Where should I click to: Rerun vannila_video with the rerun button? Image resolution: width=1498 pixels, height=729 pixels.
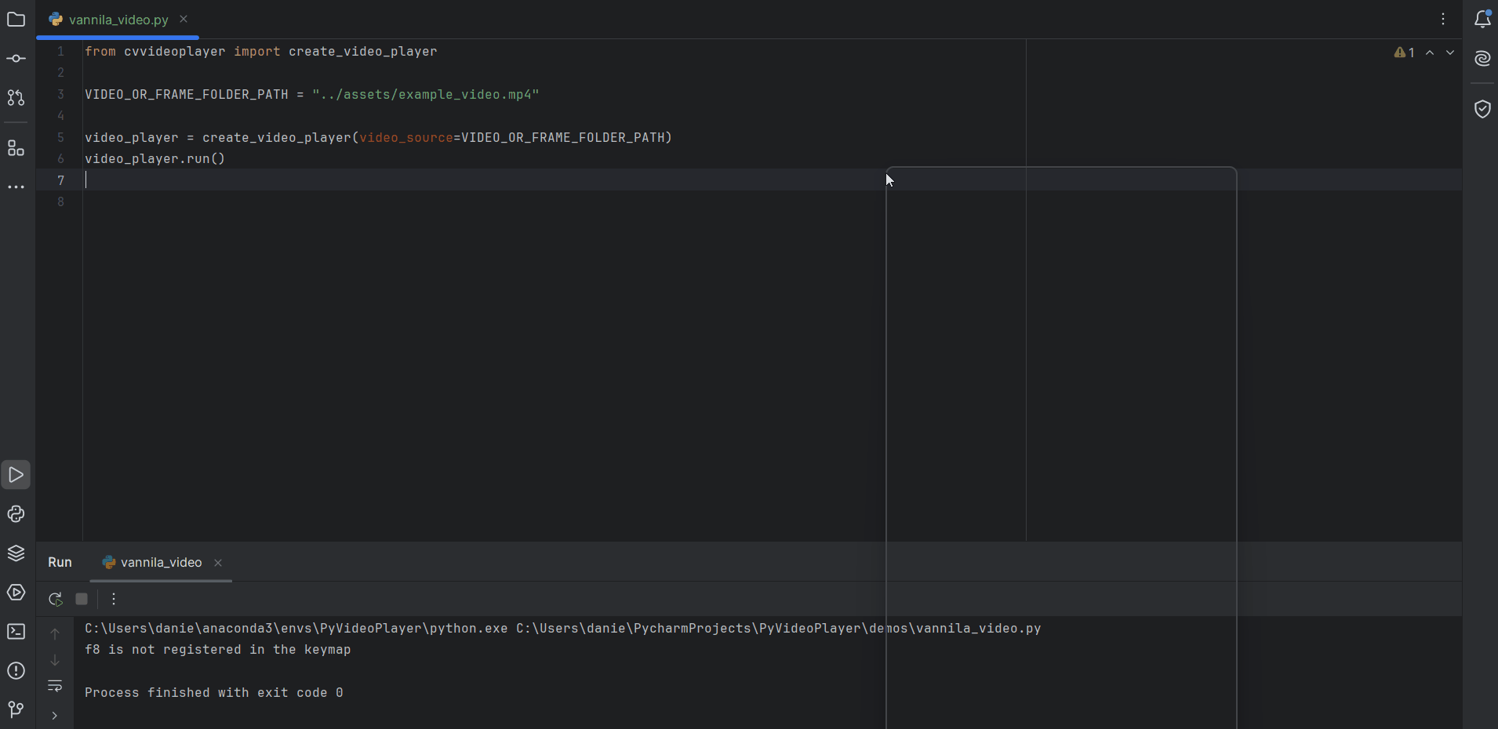point(55,600)
